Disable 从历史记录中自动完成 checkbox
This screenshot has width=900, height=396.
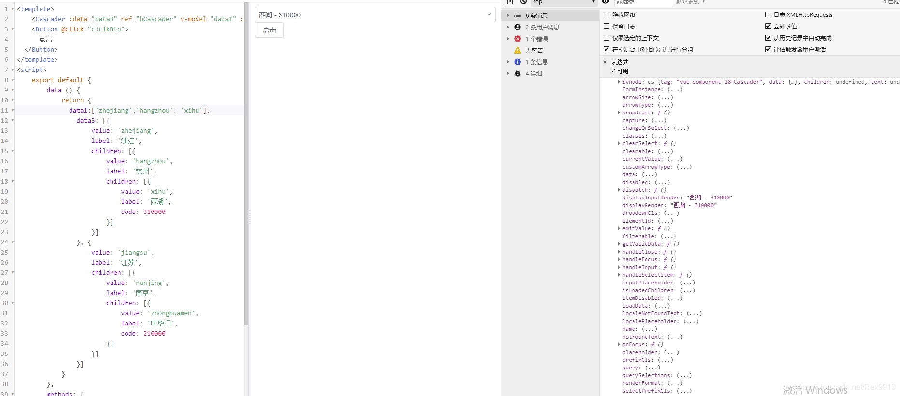(x=768, y=38)
